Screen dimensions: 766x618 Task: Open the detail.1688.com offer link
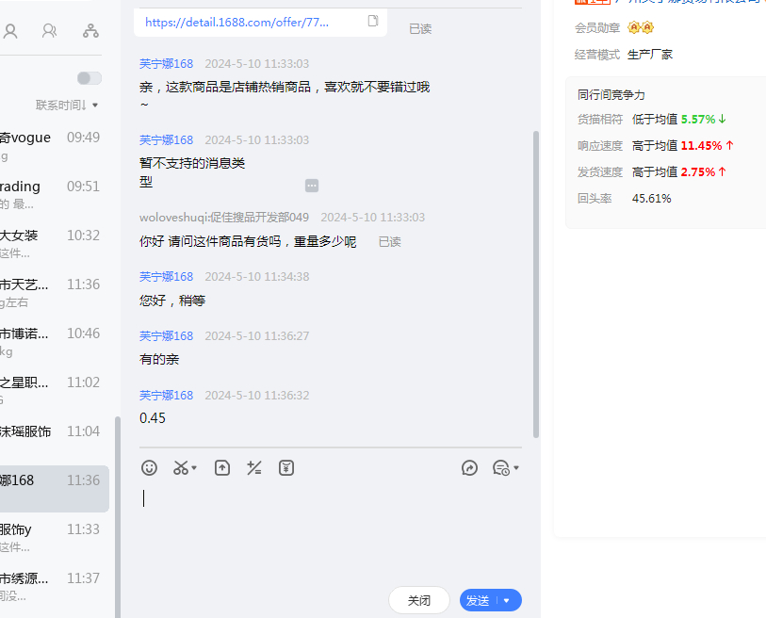click(x=236, y=21)
